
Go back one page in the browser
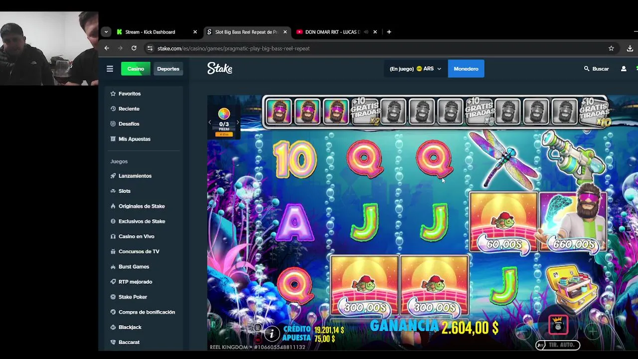[x=107, y=48]
